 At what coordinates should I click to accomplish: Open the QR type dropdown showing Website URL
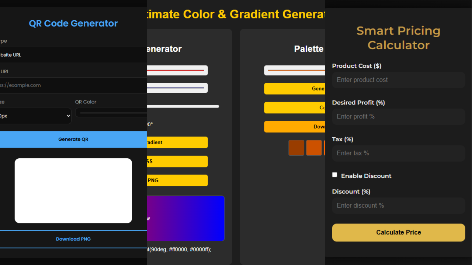click(55, 54)
